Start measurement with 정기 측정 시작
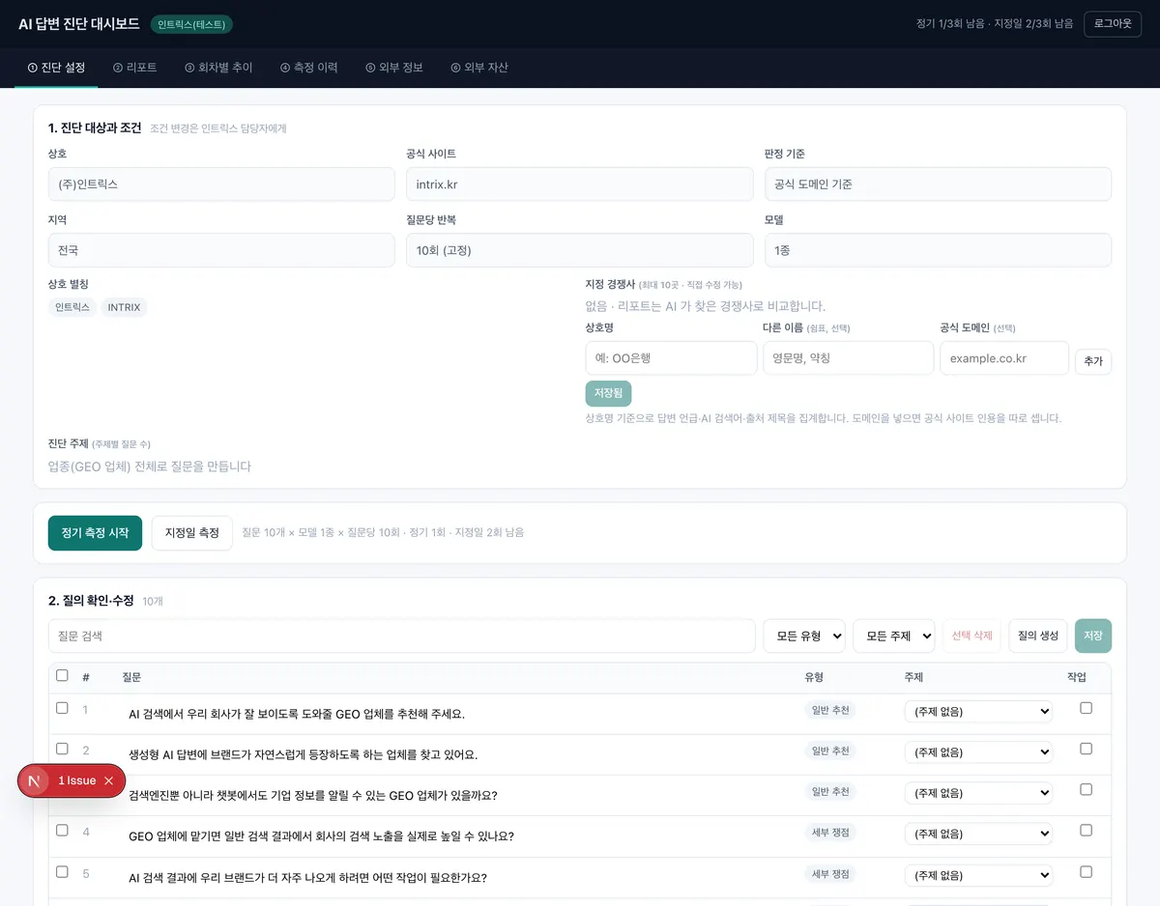This screenshot has width=1160, height=906. point(95,533)
